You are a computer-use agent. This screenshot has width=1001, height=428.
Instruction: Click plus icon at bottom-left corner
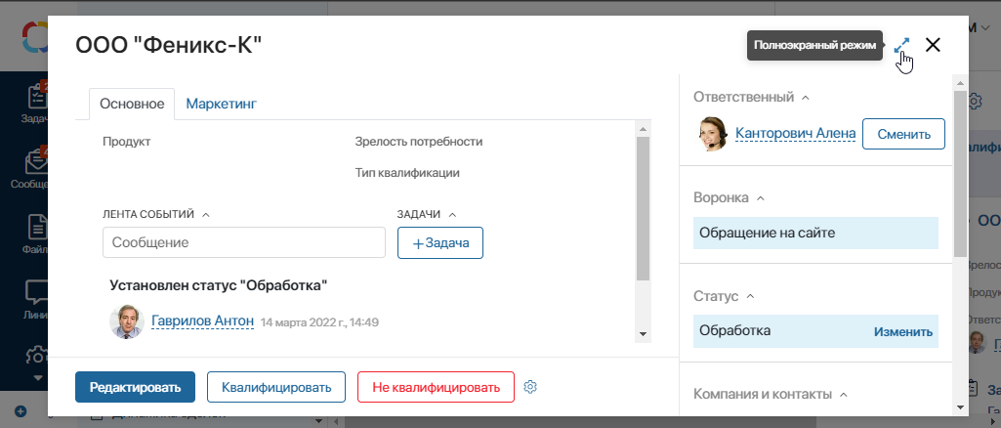[21, 410]
